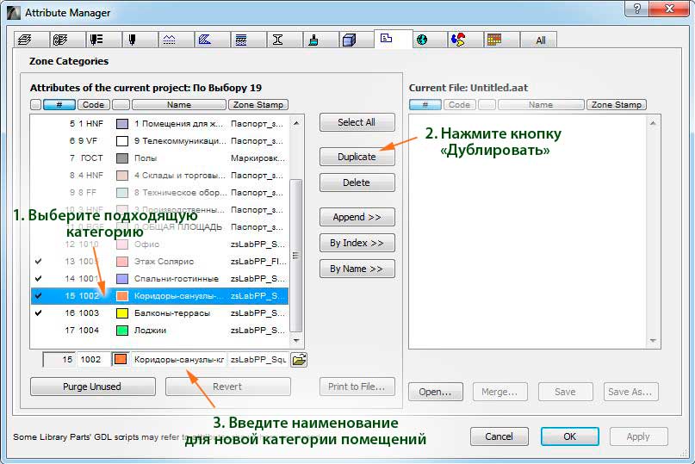Open the MEP Systems colored tab icon

[x=458, y=40]
